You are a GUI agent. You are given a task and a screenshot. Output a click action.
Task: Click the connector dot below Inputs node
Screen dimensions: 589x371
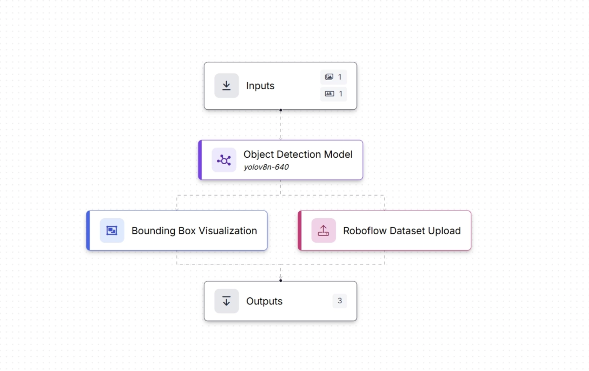pyautogui.click(x=280, y=110)
